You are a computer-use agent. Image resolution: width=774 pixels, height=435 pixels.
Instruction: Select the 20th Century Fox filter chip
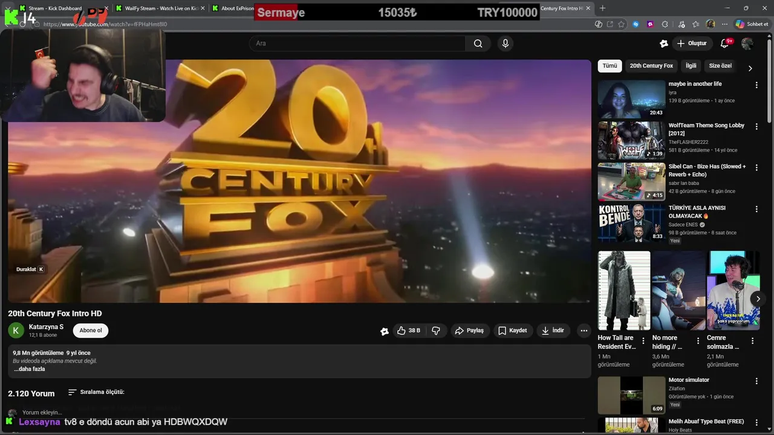(651, 66)
